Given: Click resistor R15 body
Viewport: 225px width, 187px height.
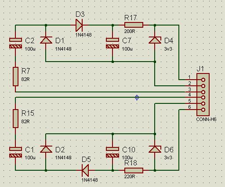Looking at the screenshot, I should 15,118.
